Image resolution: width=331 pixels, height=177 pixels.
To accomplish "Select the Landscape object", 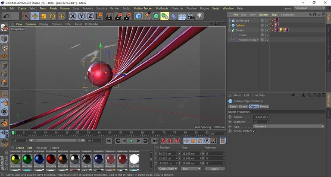I will [242, 21].
